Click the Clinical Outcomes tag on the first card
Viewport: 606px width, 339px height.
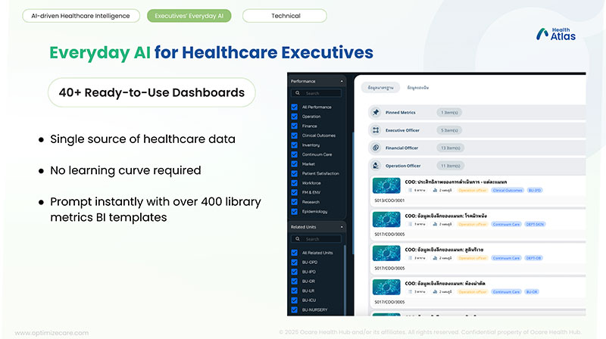point(508,191)
